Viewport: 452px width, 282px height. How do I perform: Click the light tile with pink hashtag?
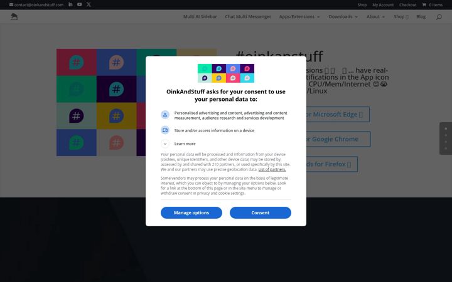tap(116, 142)
